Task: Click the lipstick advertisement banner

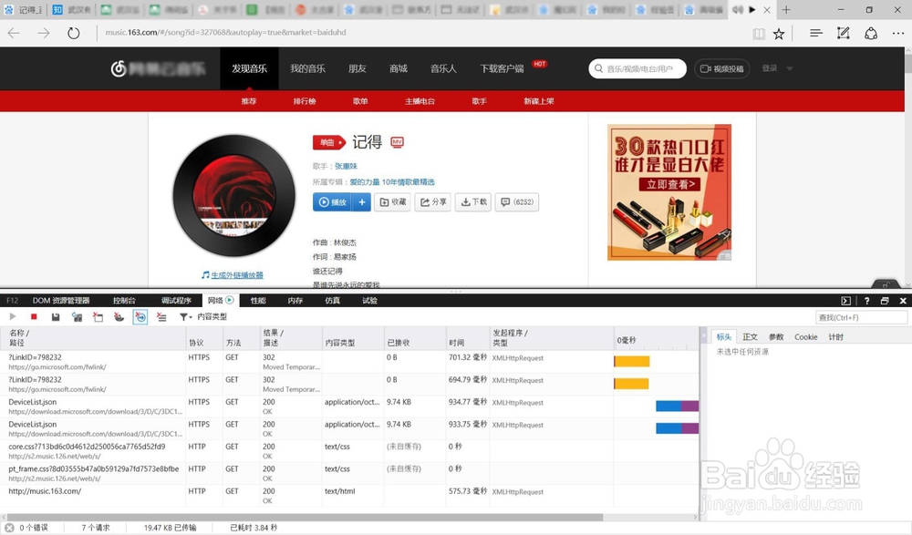Action: click(x=669, y=192)
